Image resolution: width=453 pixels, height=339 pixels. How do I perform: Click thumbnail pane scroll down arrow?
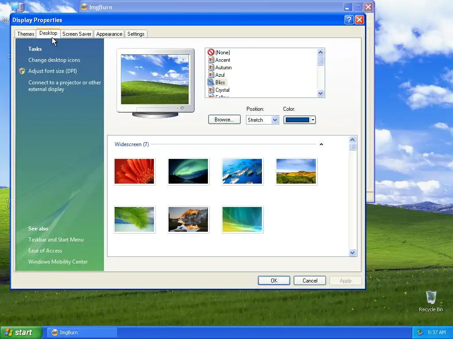click(x=353, y=253)
